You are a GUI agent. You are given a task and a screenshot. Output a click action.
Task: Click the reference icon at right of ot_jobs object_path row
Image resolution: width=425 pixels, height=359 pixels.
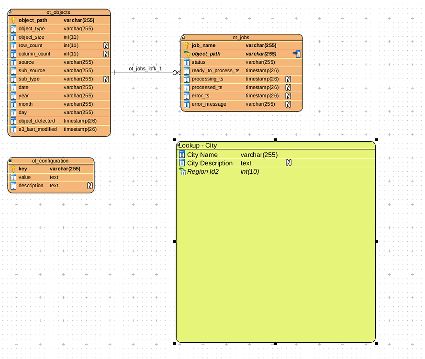(297, 54)
